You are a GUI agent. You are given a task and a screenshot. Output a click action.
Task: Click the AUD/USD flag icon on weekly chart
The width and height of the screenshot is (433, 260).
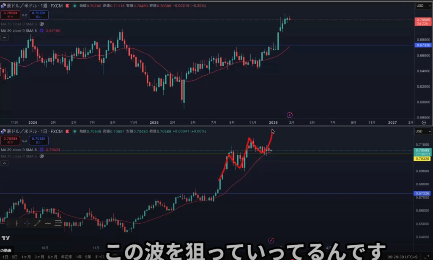click(3, 5)
